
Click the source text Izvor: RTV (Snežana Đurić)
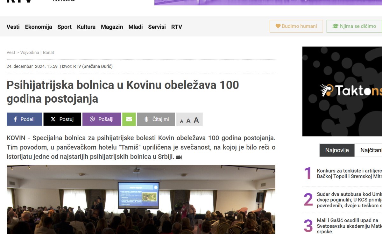[87, 66]
